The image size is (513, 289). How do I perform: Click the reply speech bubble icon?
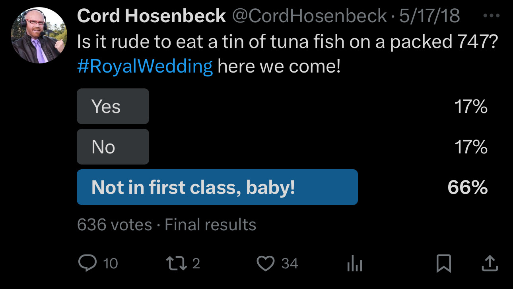(86, 263)
